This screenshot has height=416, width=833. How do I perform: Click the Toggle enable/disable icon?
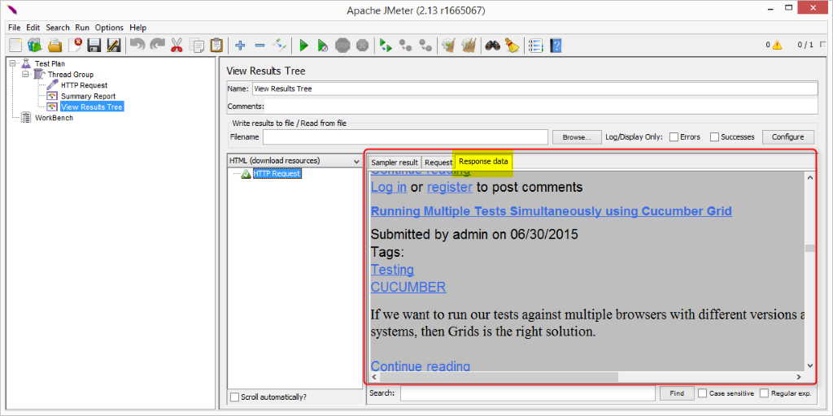click(x=280, y=45)
